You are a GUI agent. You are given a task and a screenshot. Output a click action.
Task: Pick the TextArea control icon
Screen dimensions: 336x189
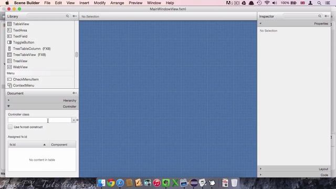pos(9,30)
